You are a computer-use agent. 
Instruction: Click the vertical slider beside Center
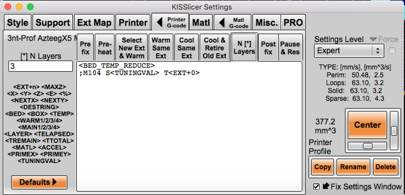coord(394,131)
